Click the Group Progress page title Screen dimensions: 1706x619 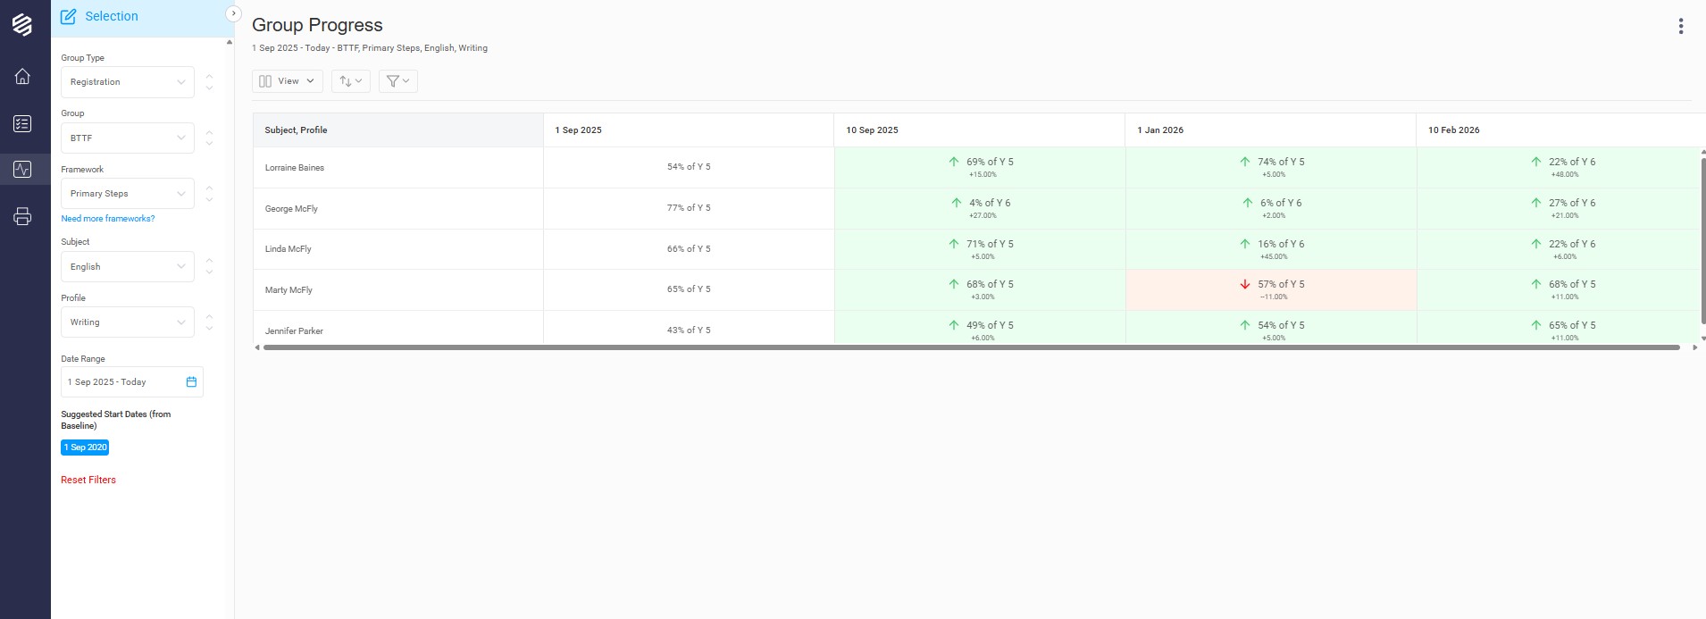317,25
